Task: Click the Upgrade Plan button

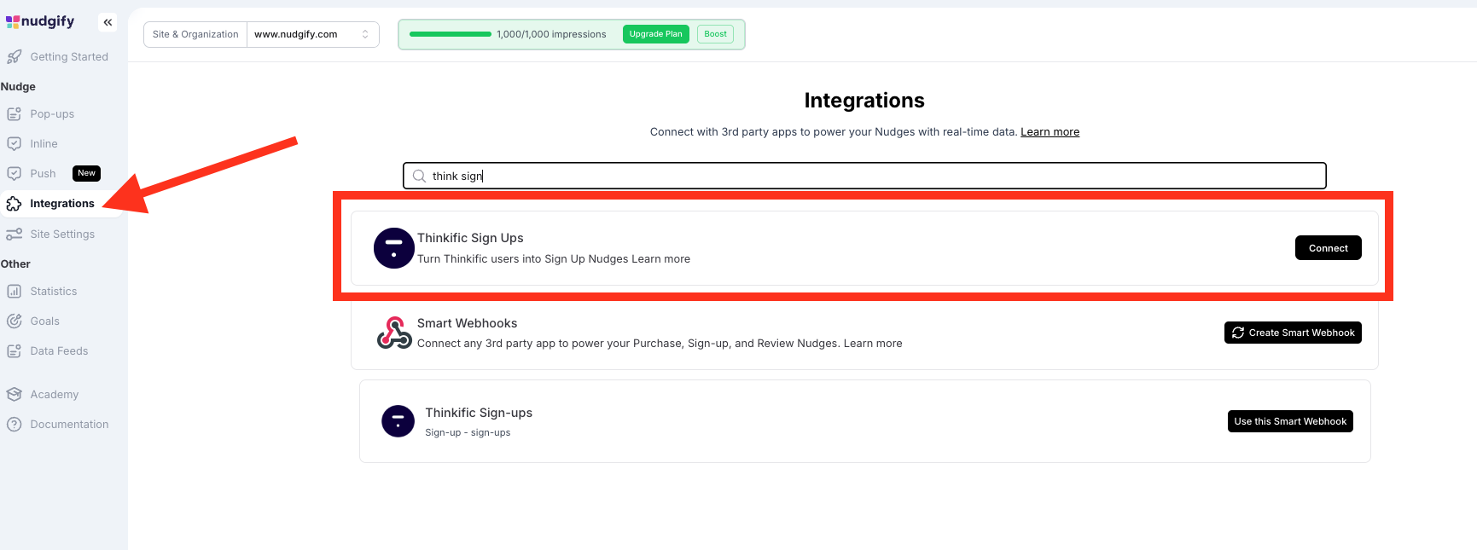Action: click(656, 34)
